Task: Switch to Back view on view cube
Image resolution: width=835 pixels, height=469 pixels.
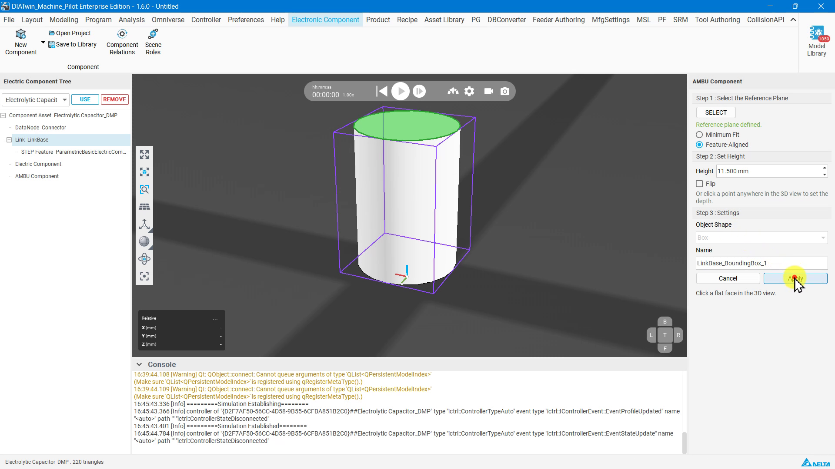Action: [x=665, y=322]
